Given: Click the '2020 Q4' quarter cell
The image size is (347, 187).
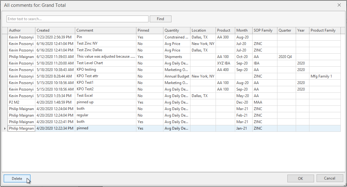Looking at the screenshot, I should pyautogui.click(x=286, y=56).
